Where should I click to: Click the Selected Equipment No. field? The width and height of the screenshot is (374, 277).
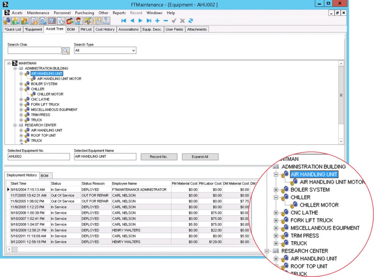point(39,156)
